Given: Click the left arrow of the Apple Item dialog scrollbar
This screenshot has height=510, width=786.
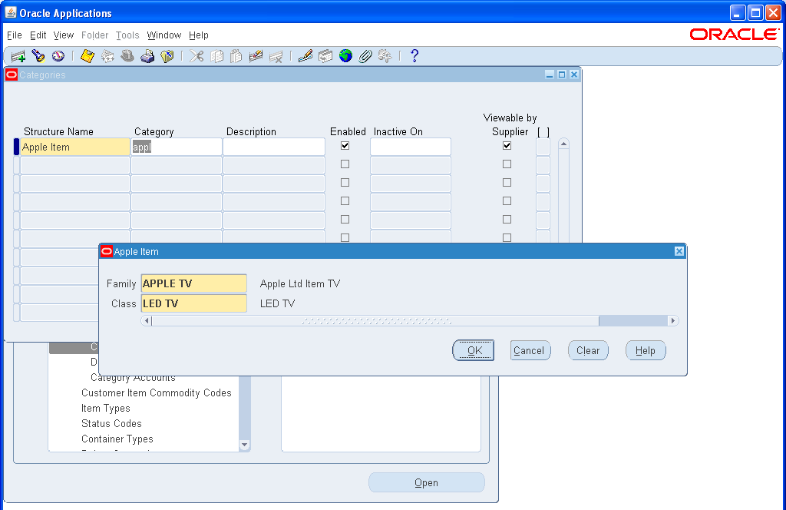Looking at the screenshot, I should click(147, 320).
